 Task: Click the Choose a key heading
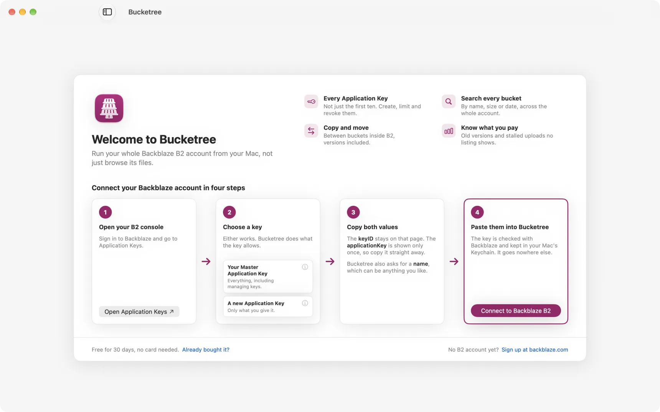pos(243,227)
